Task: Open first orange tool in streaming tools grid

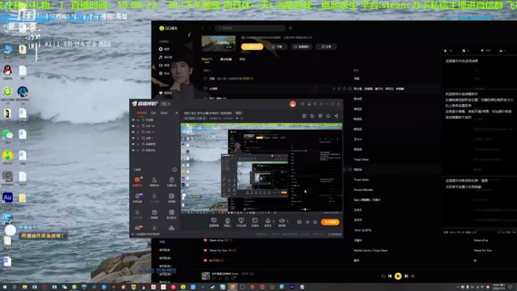Action: pyautogui.click(x=137, y=181)
